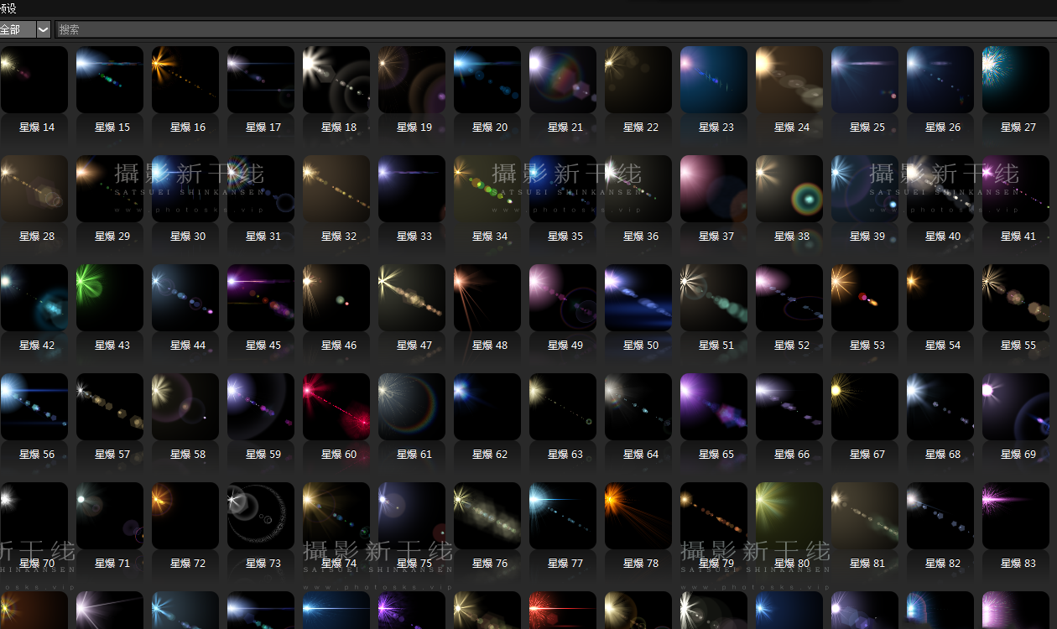Screen dimensions: 1057x629
Task: Choose the orange 星爆 16 flare preset
Action: 185,80
